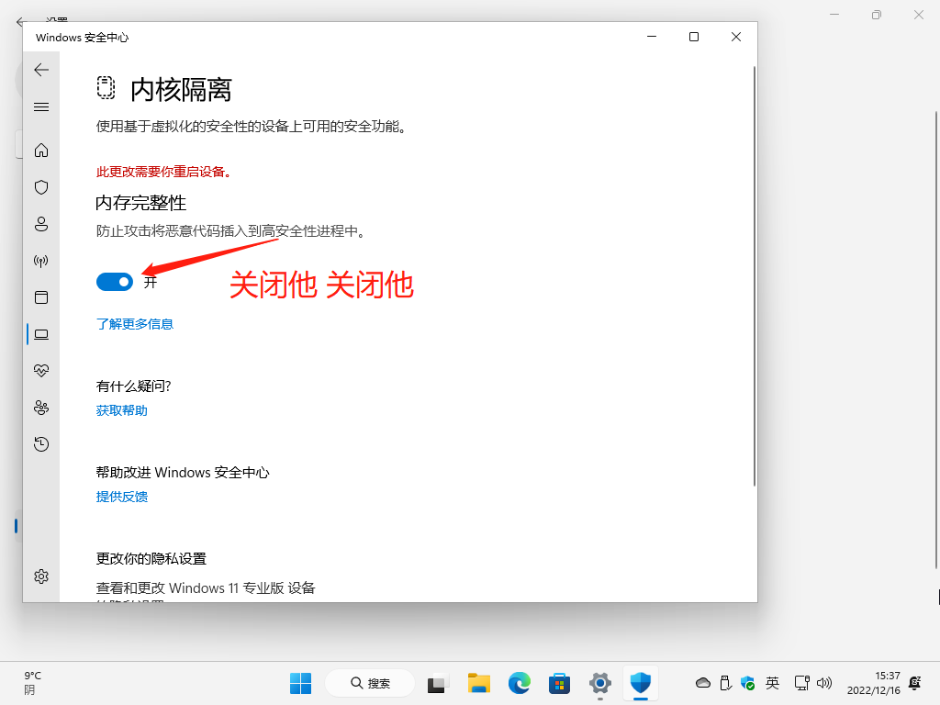This screenshot has width=940, height=705.
Task: Open the 获取帮助 link
Action: [x=121, y=410]
